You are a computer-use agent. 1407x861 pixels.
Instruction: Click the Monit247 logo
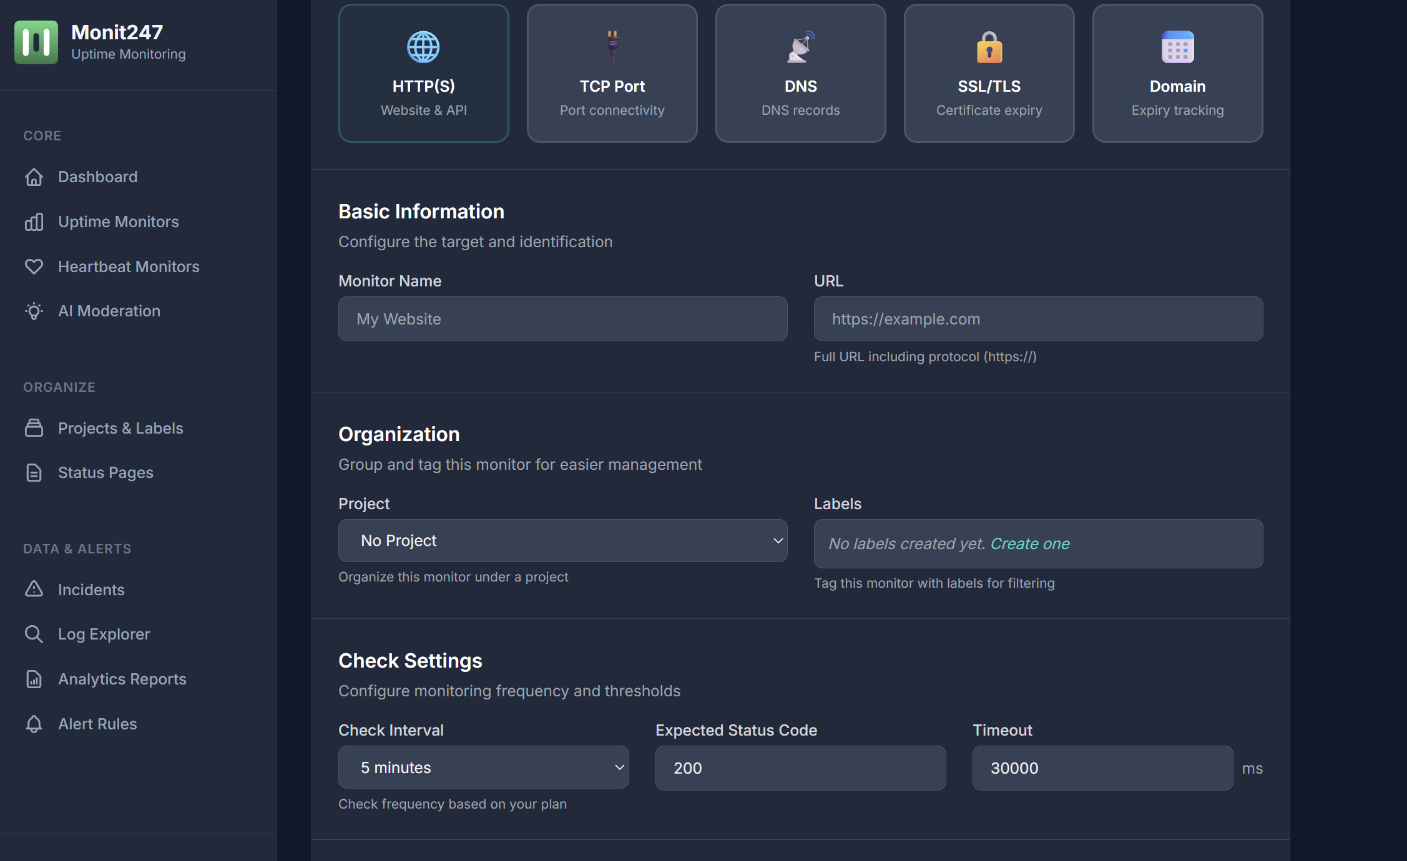(37, 42)
